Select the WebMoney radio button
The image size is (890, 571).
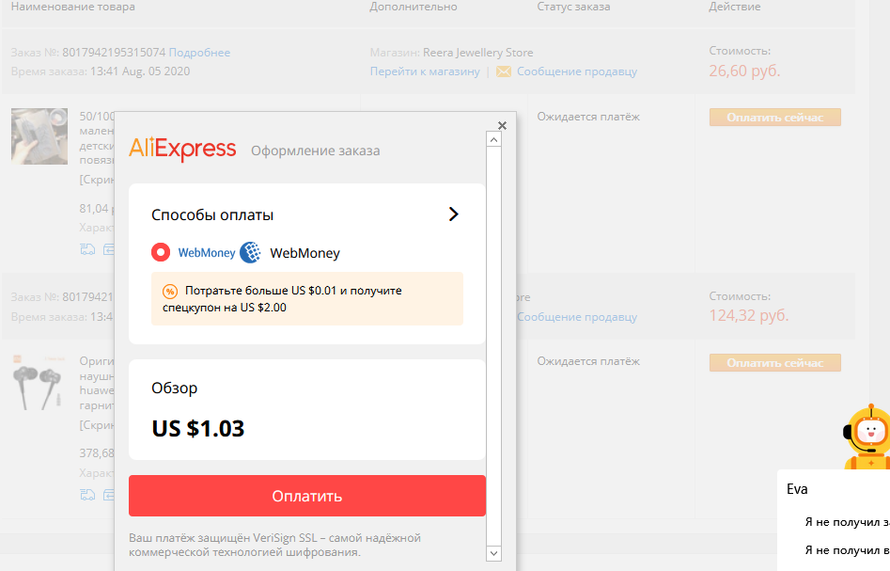[161, 252]
